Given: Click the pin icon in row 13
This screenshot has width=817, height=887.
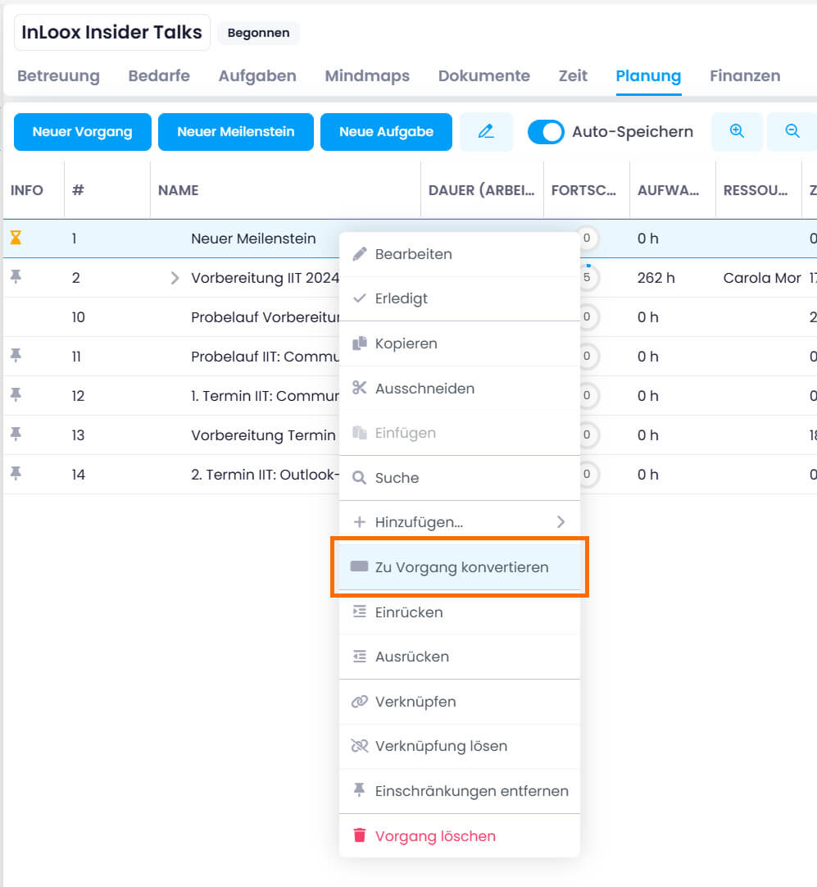Looking at the screenshot, I should [16, 434].
